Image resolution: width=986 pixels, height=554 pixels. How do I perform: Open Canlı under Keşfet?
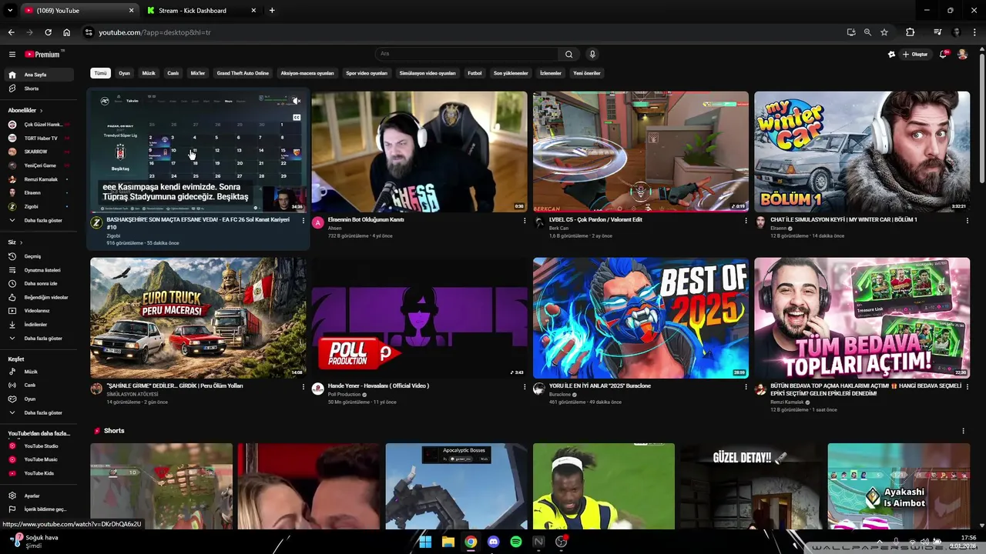pyautogui.click(x=38, y=385)
